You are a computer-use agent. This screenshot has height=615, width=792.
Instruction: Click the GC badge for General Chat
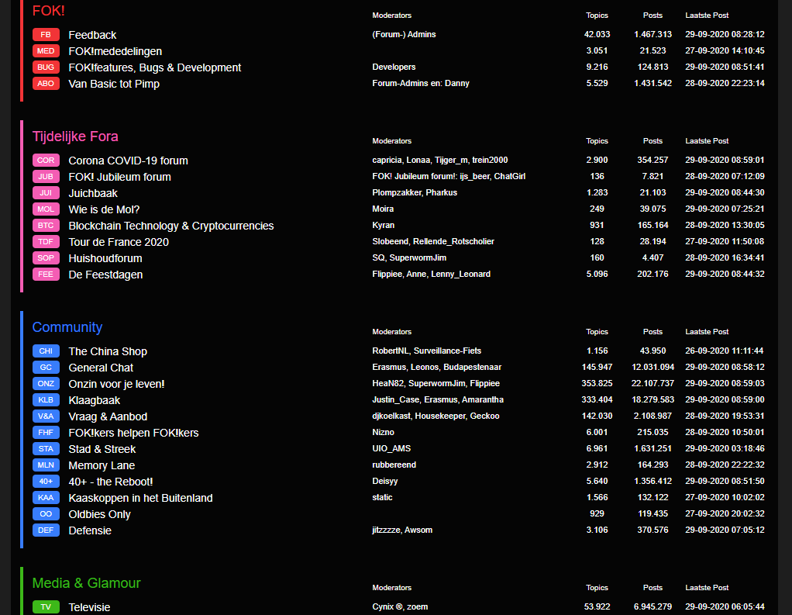[x=46, y=368]
